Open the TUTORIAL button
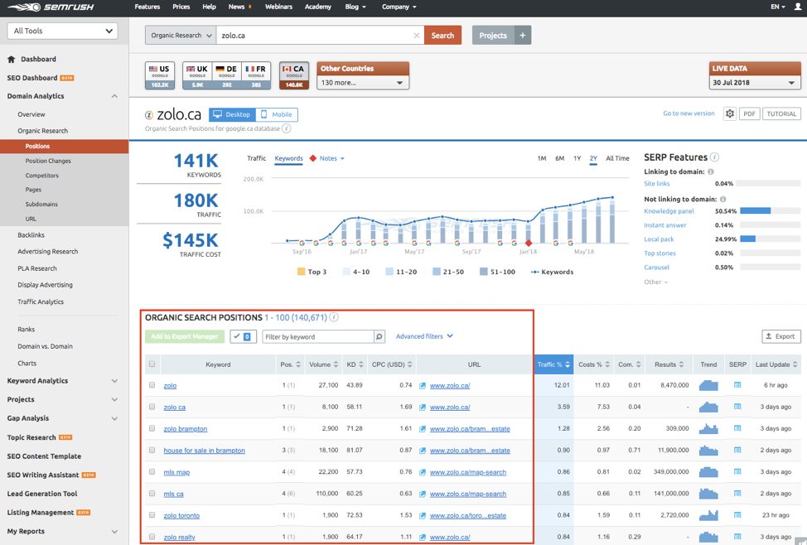Viewport: 807px width, 545px height. pos(781,113)
